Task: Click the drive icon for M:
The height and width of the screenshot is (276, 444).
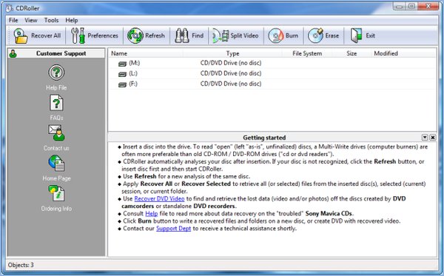Action: click(x=122, y=64)
